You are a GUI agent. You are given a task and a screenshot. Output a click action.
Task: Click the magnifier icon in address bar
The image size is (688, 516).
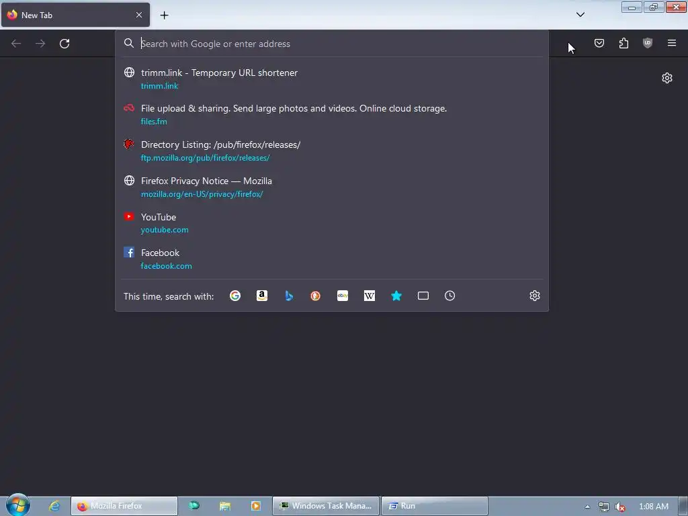coord(128,43)
